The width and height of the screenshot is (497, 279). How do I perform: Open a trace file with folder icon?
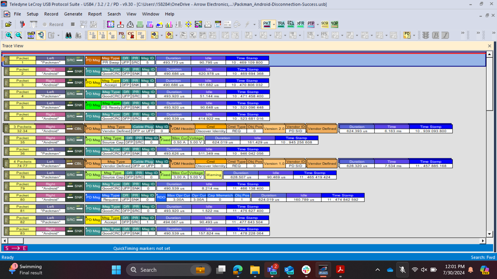tap(8, 24)
